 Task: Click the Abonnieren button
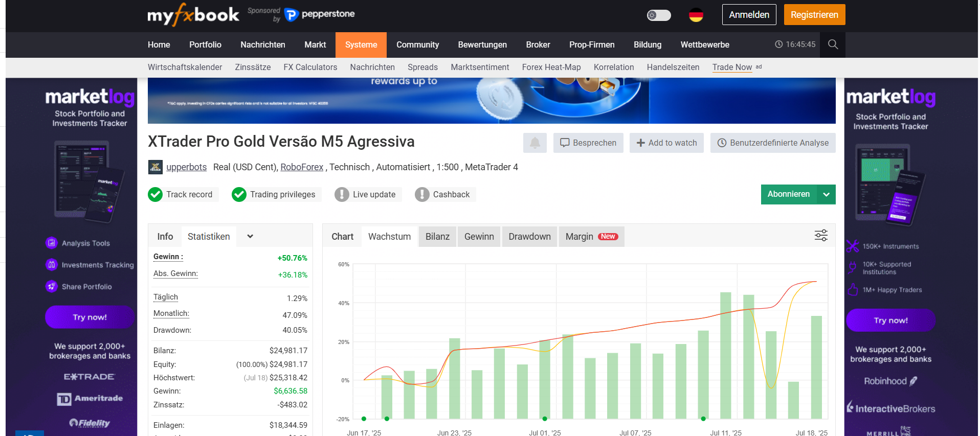(789, 194)
